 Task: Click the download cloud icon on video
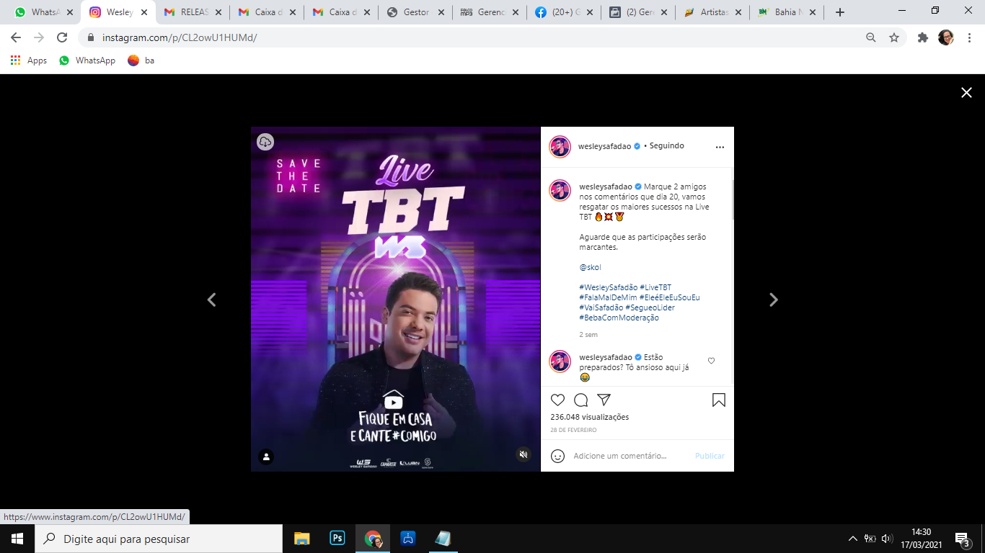[265, 142]
